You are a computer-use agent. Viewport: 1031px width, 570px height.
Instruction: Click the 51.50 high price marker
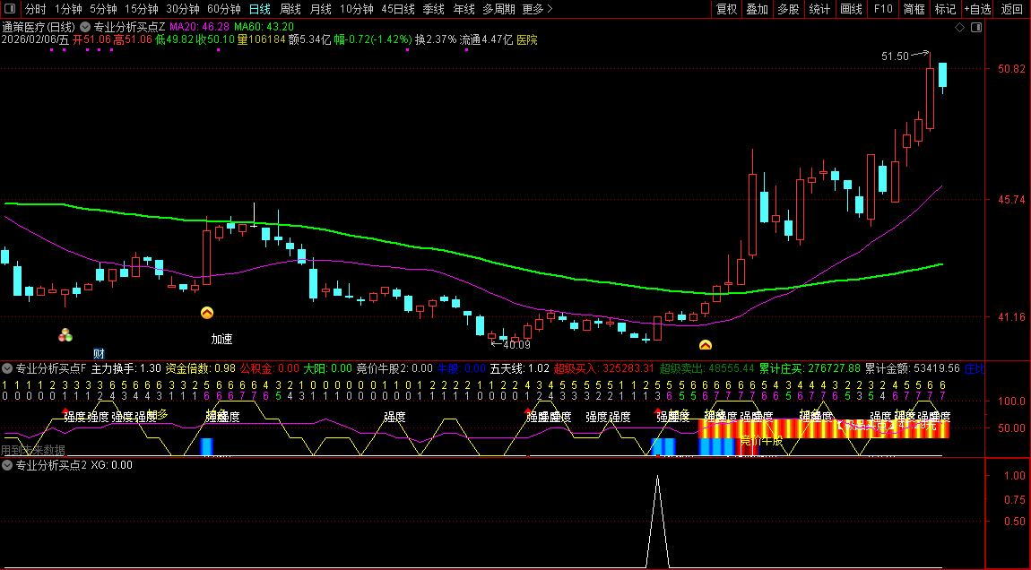click(x=895, y=56)
